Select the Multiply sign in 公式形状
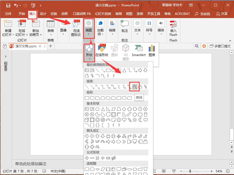 click(98, 158)
